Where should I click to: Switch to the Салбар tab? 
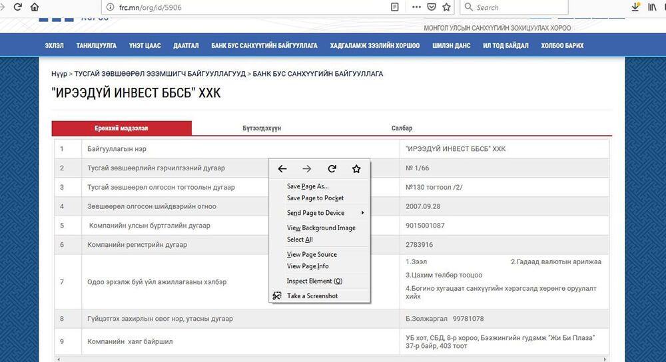tap(402, 128)
